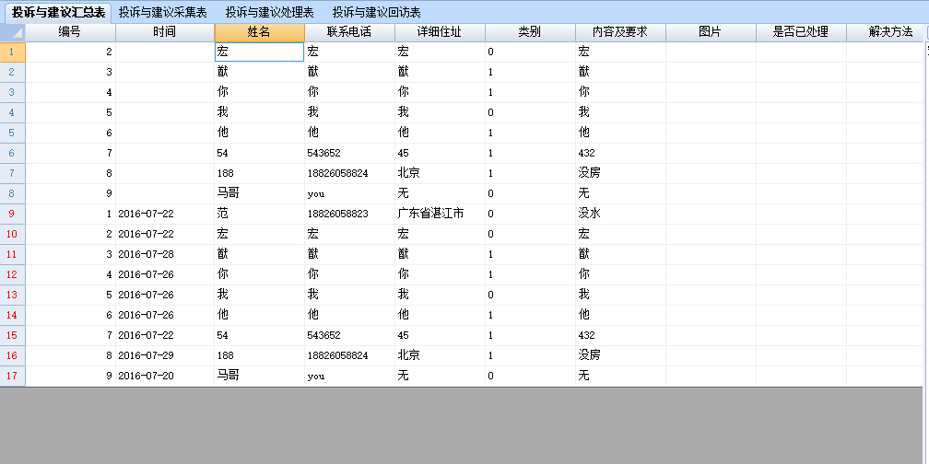
Task: Select the 编号 column header
Action: coord(70,32)
